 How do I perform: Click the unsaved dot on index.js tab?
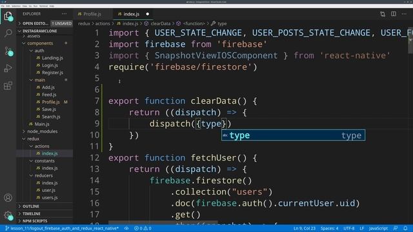tap(148, 14)
